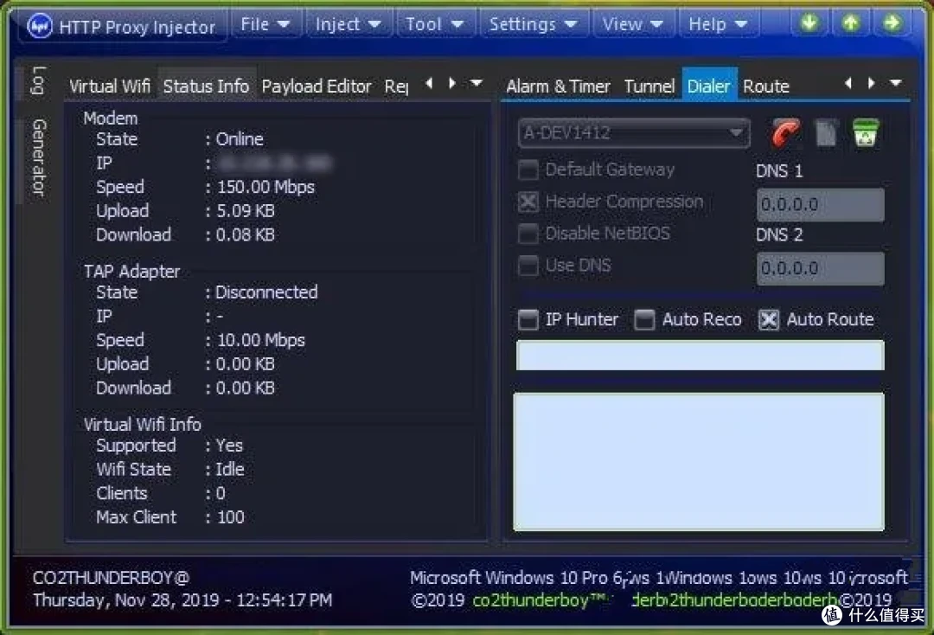Click the input box below IP Hunter

click(x=700, y=355)
